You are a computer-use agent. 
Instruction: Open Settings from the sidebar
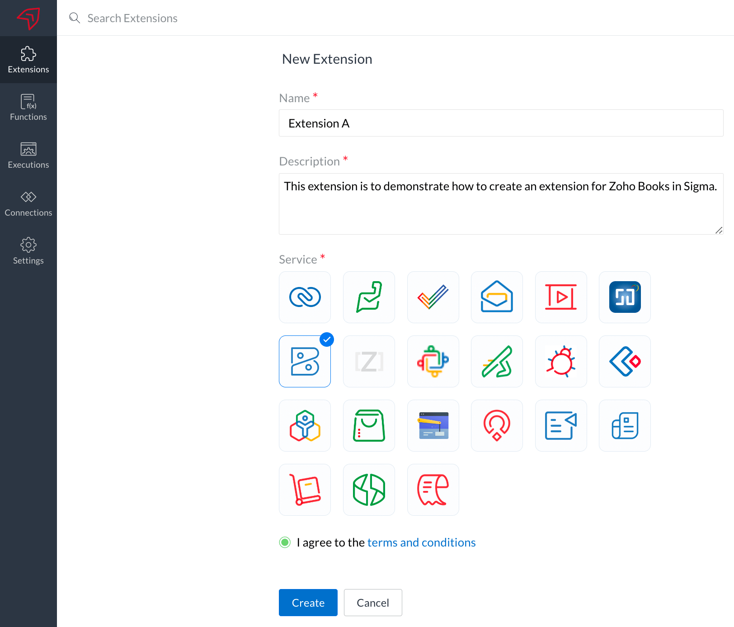click(28, 251)
